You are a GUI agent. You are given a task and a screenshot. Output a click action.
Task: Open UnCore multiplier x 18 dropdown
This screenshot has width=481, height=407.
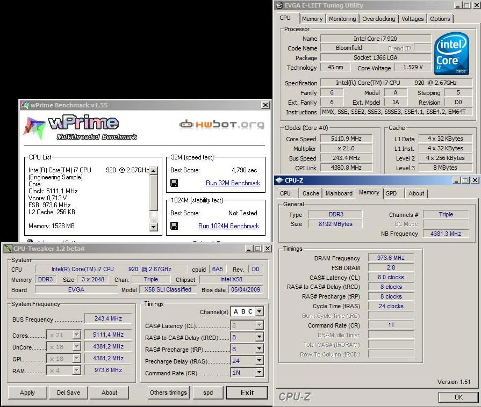[77, 347]
